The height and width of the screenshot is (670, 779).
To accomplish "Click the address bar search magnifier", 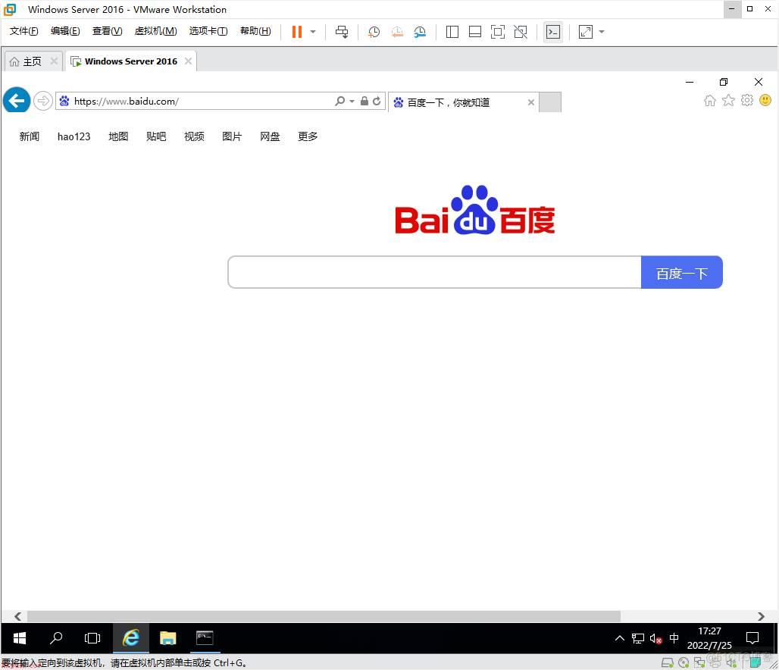I will [x=339, y=101].
